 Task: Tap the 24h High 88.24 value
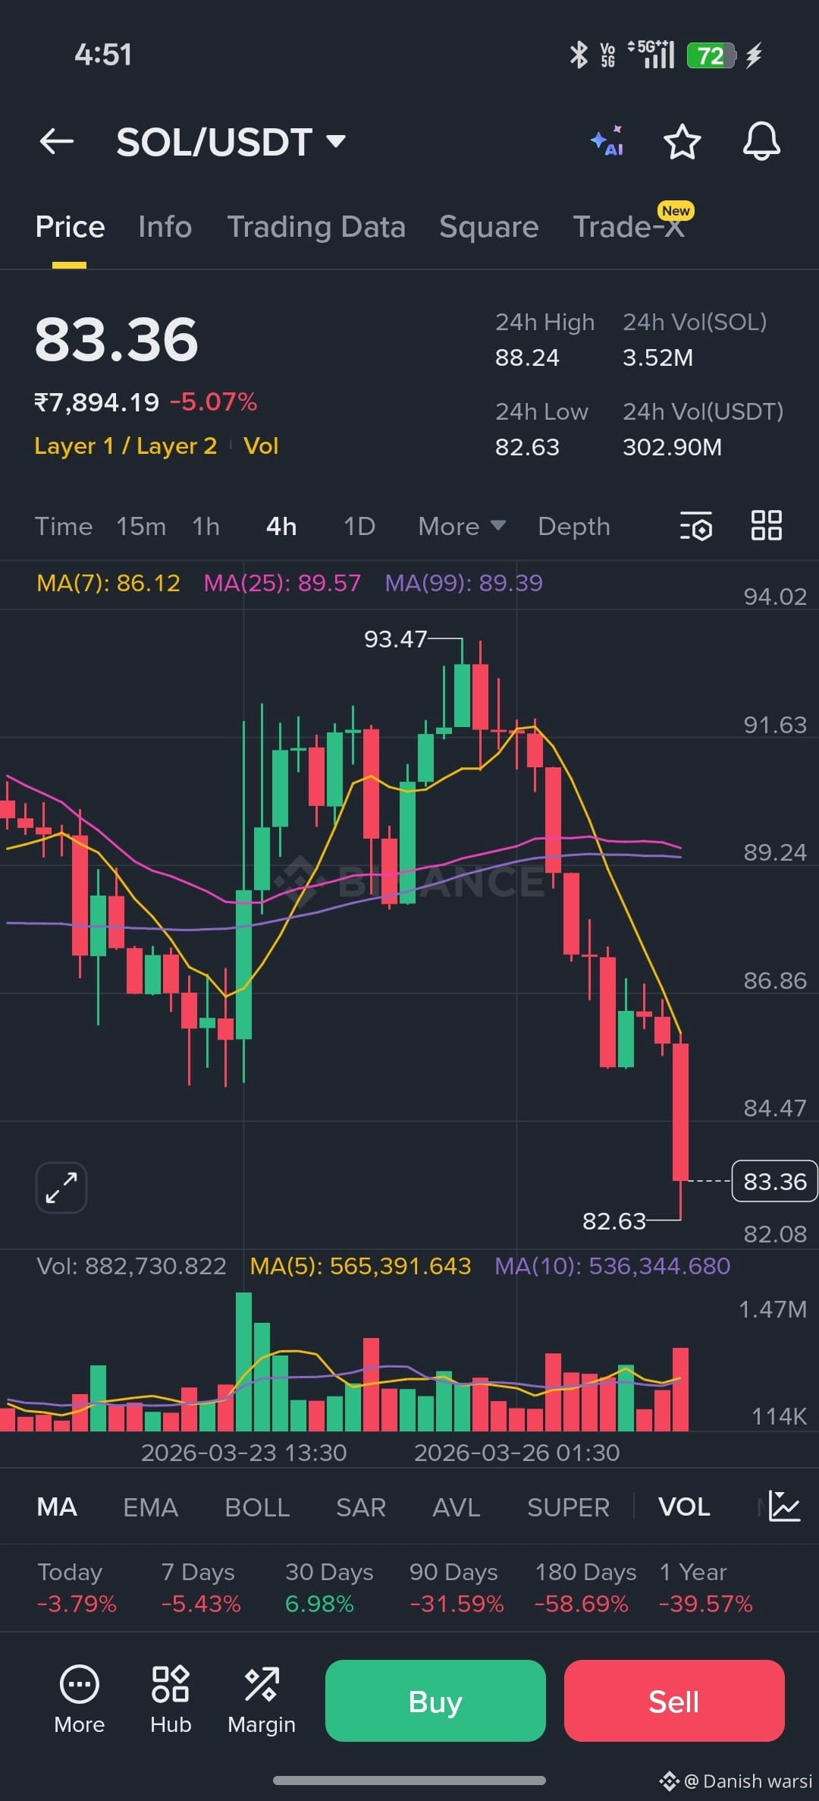pos(527,357)
